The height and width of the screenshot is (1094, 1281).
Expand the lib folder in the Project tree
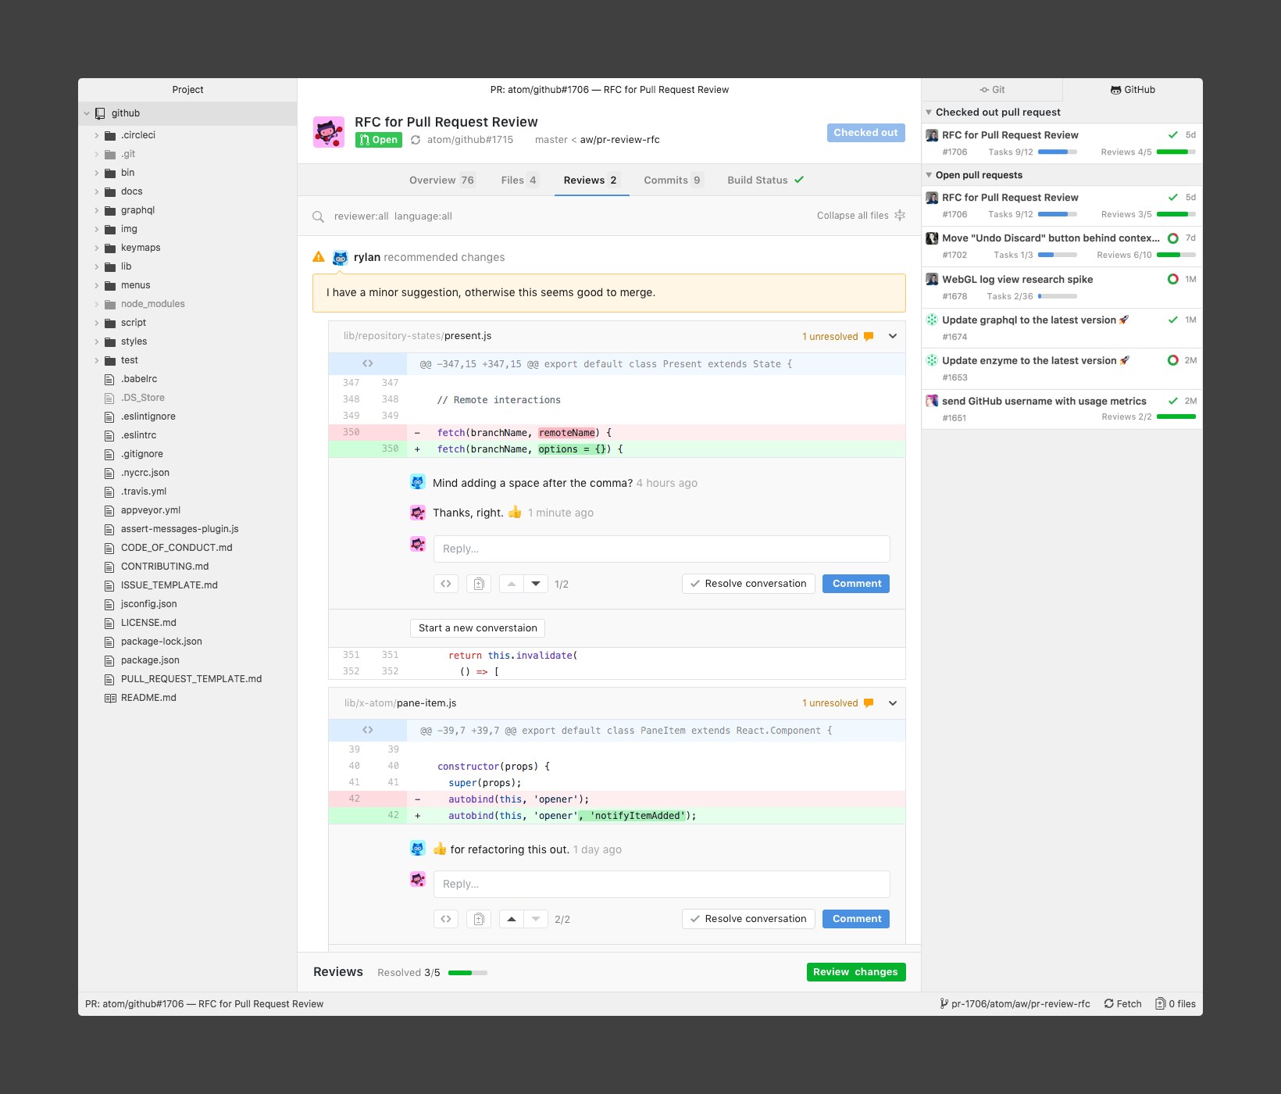tap(97, 266)
